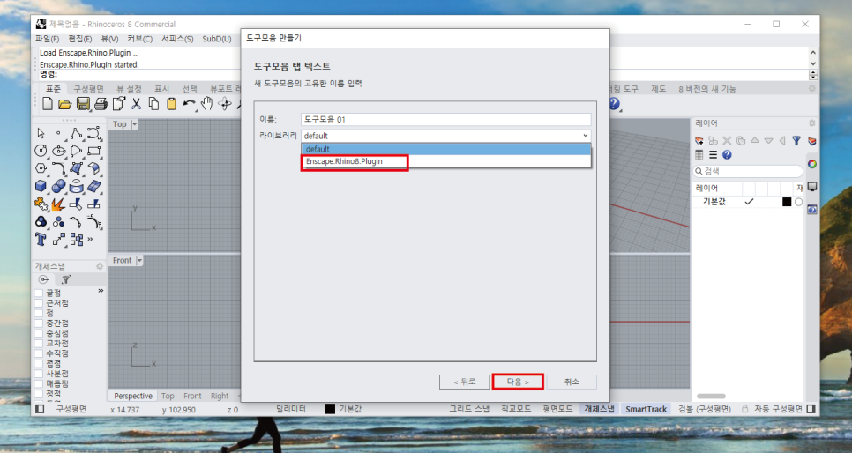
Task: Click the Undo arrow icon
Action: point(189,104)
